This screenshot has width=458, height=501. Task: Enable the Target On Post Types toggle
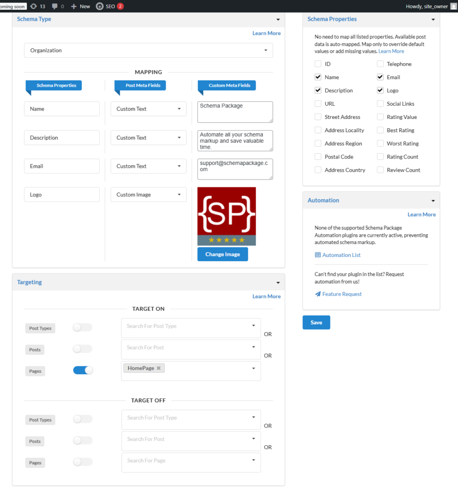tap(82, 328)
